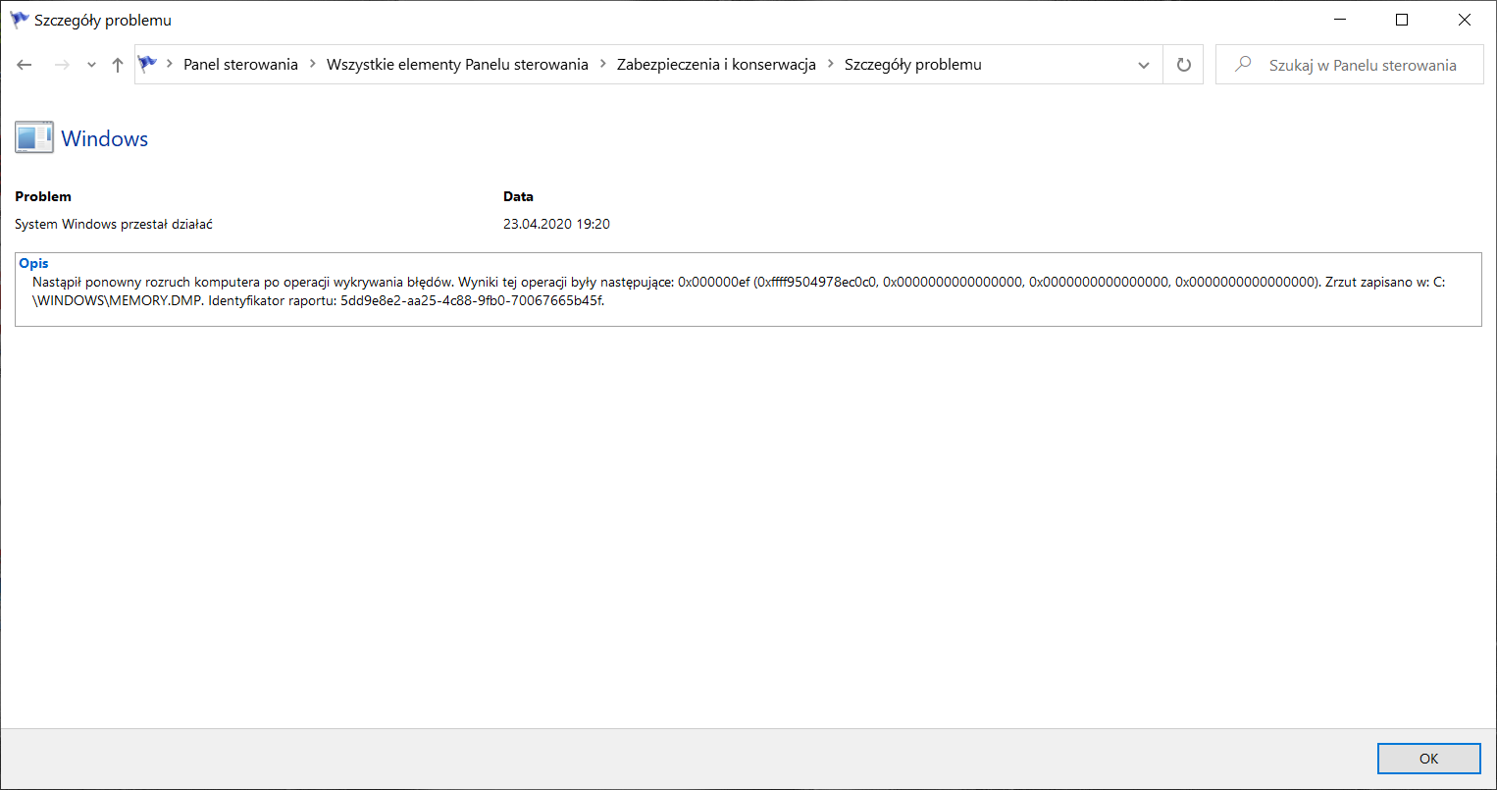Click the Windows program icon
This screenshot has height=790, width=1497.
pos(34,138)
